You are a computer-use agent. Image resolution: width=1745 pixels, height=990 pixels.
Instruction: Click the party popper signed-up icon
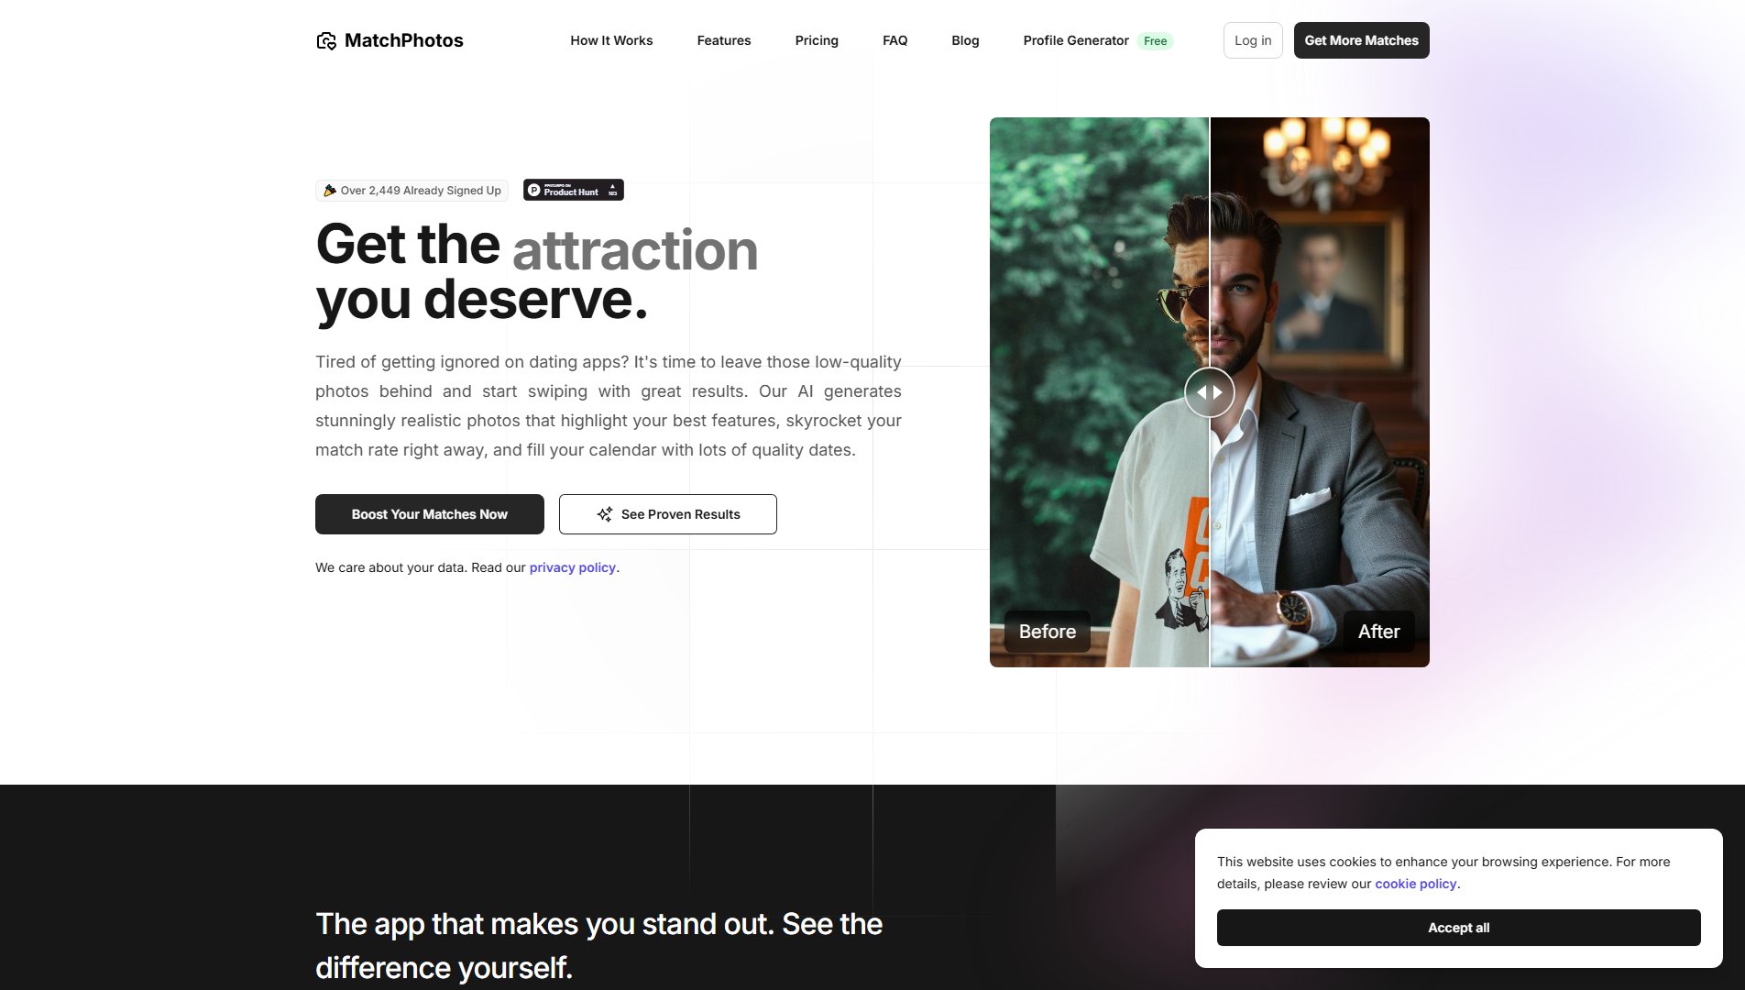[x=330, y=191]
